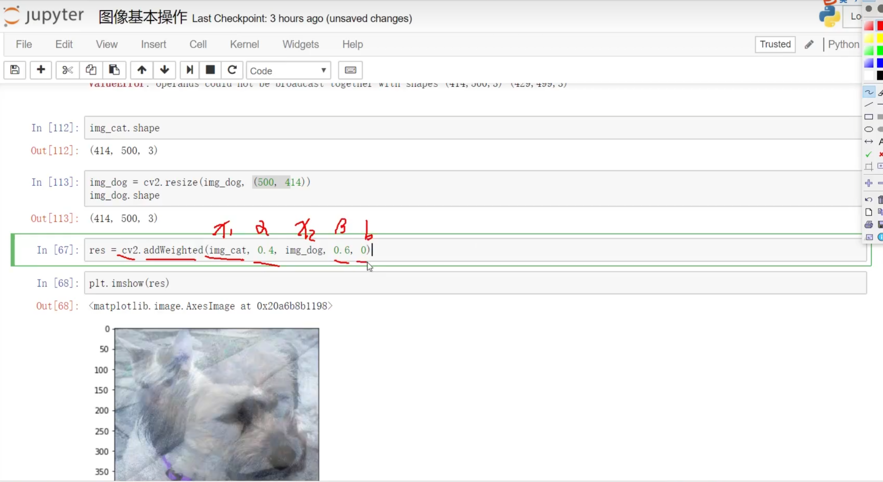The width and height of the screenshot is (883, 482).
Task: Select the freehand pen annotation tool
Action: point(869,92)
